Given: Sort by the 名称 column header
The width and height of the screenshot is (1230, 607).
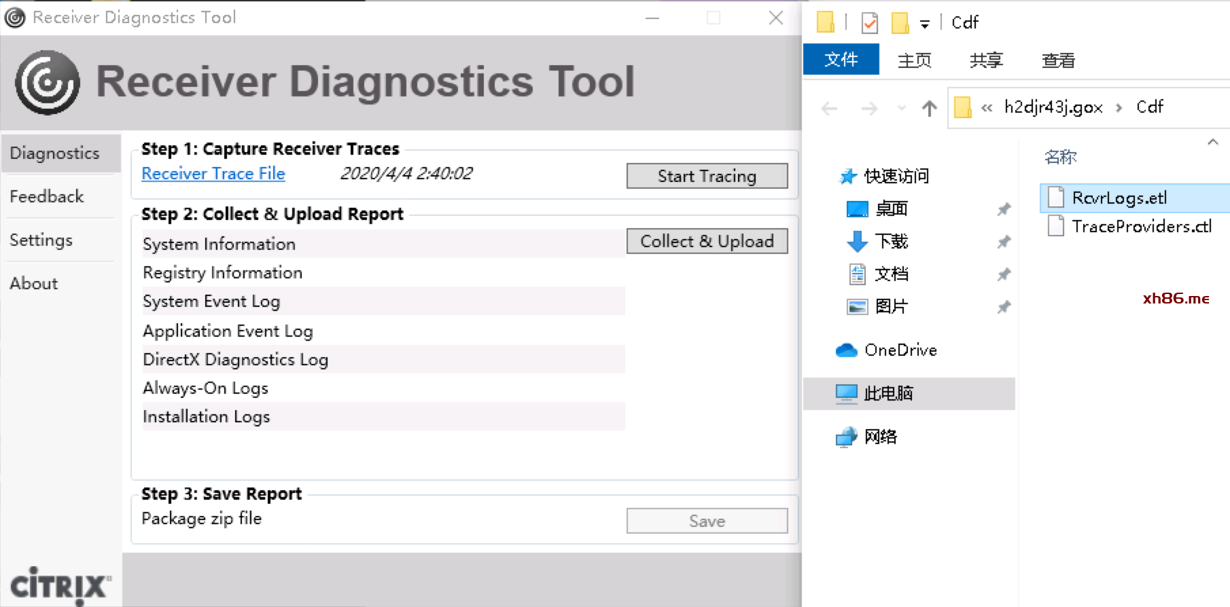Looking at the screenshot, I should pyautogui.click(x=1061, y=158).
